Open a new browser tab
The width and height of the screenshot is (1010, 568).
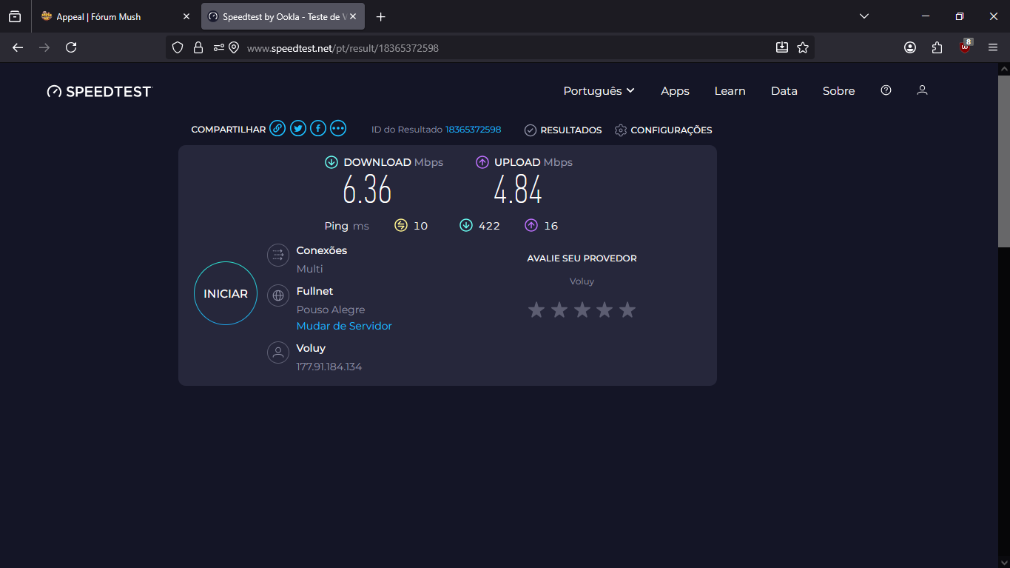[x=381, y=16]
